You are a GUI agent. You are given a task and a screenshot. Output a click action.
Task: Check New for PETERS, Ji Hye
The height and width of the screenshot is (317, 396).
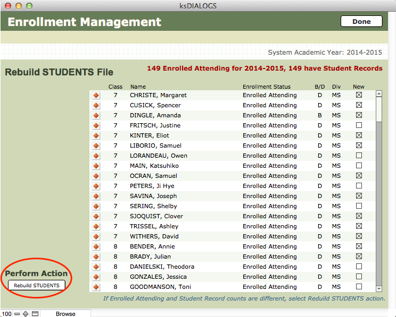359,186
